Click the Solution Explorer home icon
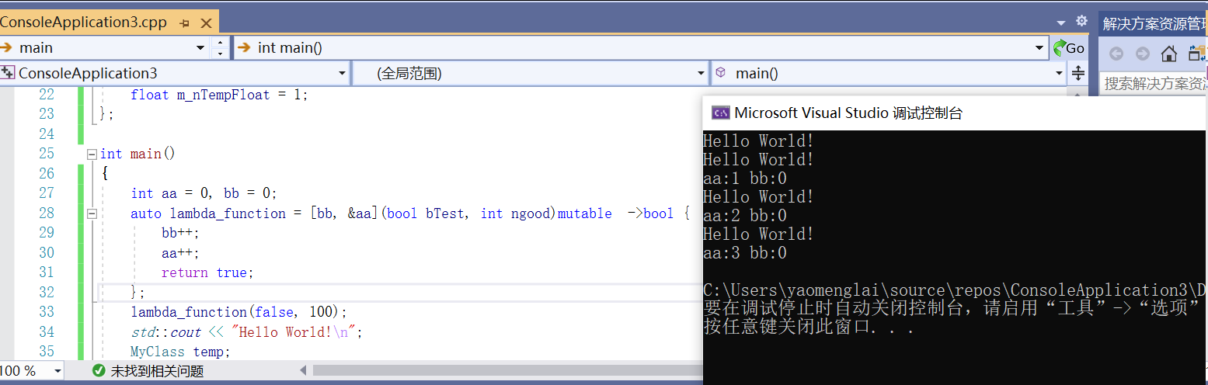Screen dimensions: 1208x385 1168,54
